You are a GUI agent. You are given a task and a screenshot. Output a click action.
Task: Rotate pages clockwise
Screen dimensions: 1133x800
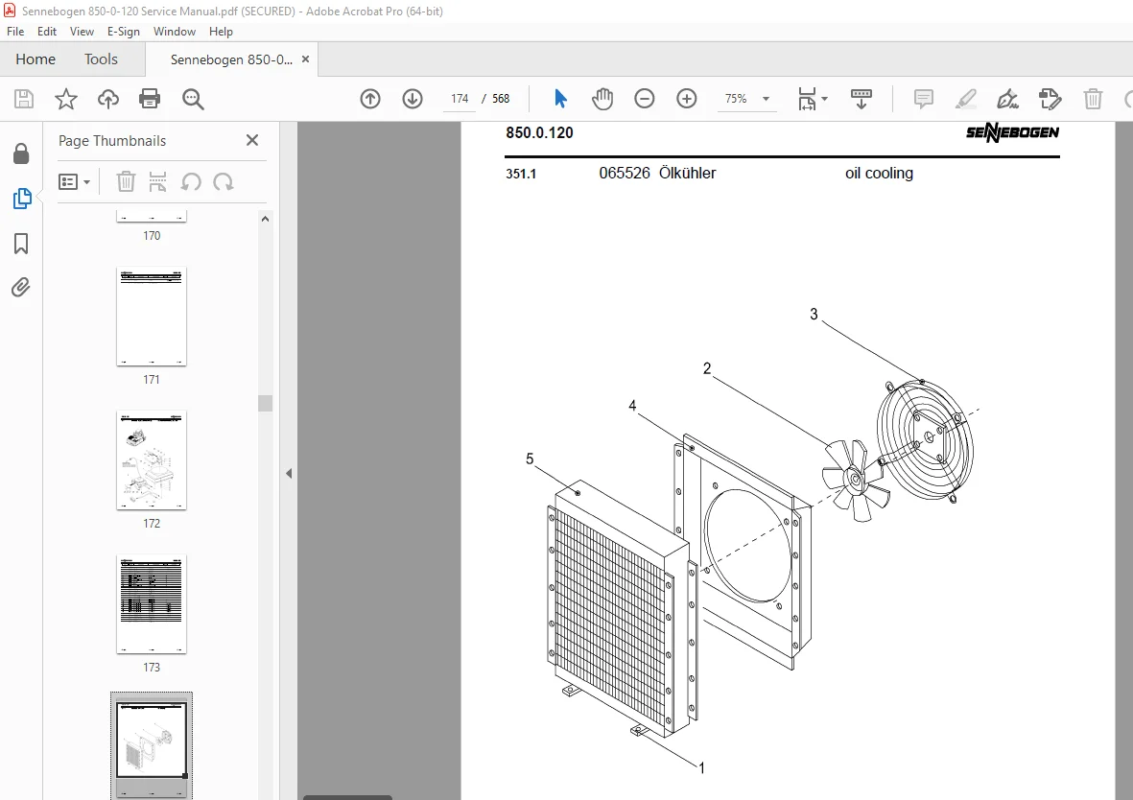tap(224, 182)
